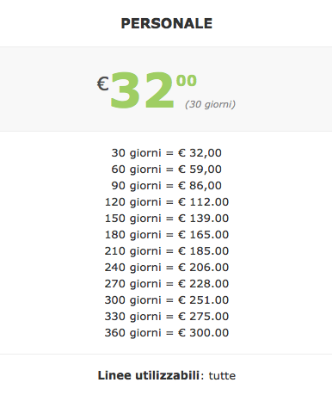The image size is (332, 395).
Task: Click the euro symbol beside the price
Action: [102, 83]
